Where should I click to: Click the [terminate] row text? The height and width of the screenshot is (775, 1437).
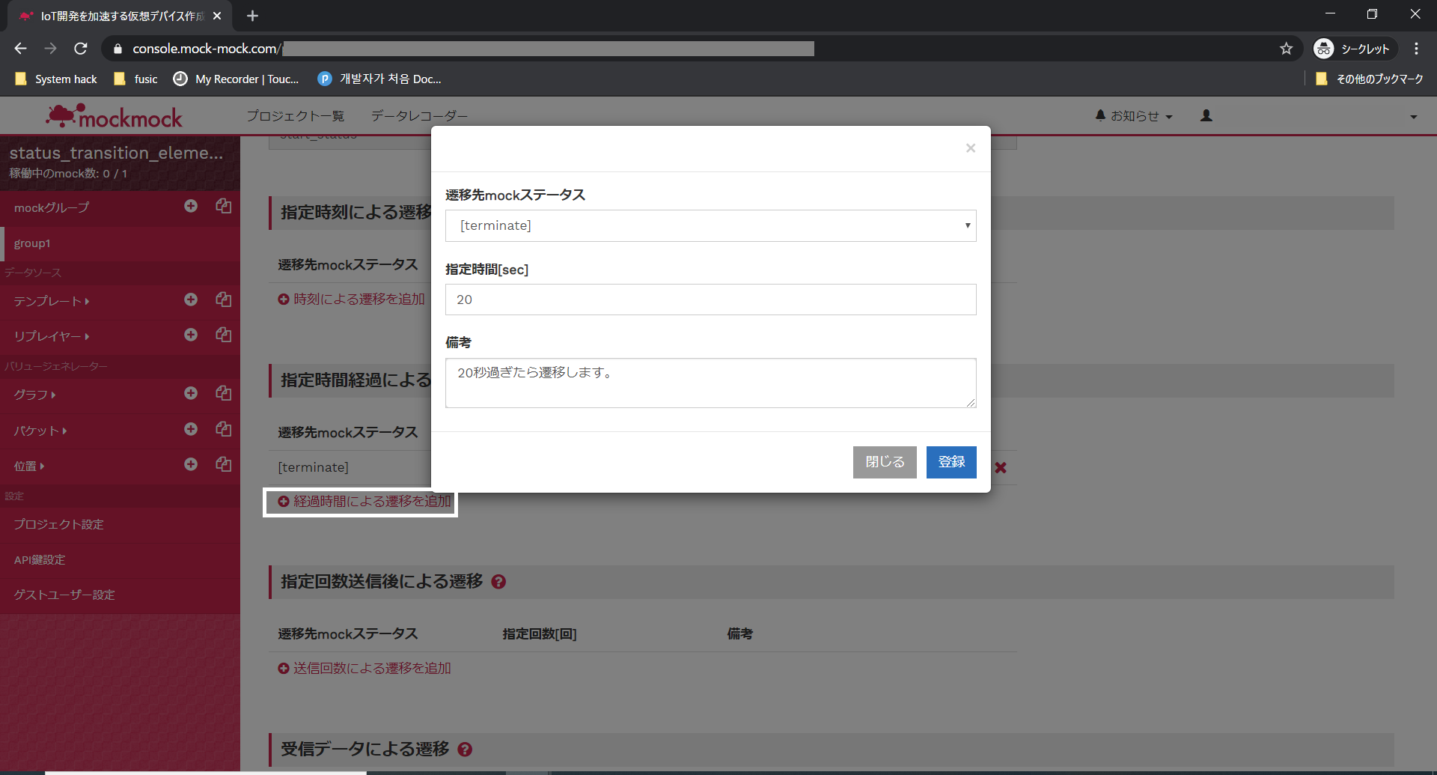pyautogui.click(x=313, y=467)
